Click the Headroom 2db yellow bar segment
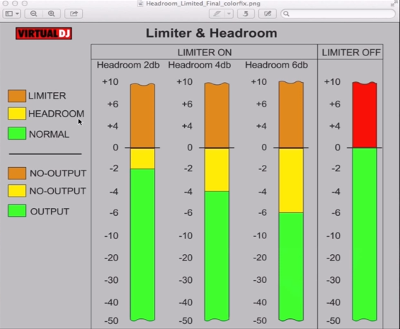This screenshot has width=400, height=329. point(142,158)
